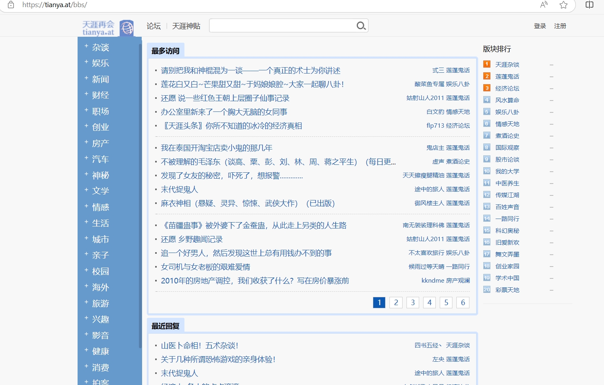Open 中医养生 in board ranking
This screenshot has height=385, width=604.
(507, 183)
